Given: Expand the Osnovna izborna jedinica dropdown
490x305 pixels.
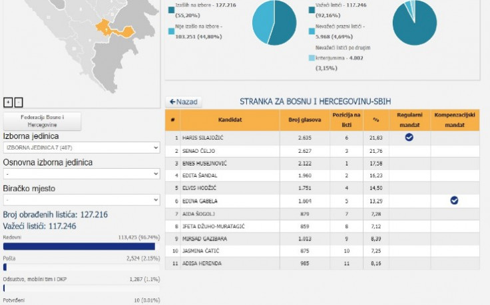Looking at the screenshot, I should coord(81,173).
